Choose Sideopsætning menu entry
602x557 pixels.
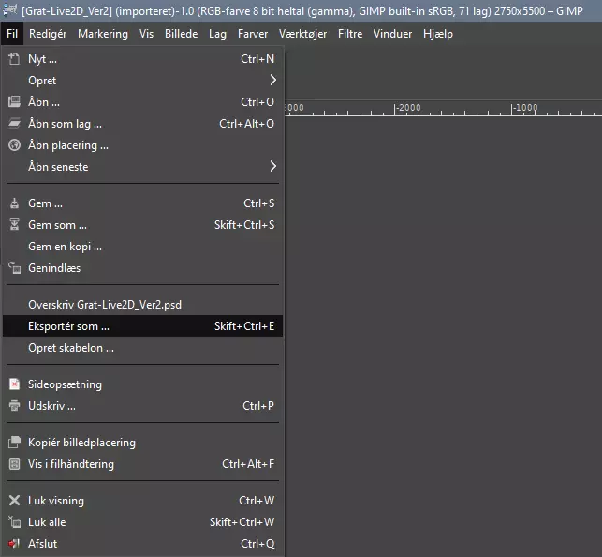[x=142, y=384]
